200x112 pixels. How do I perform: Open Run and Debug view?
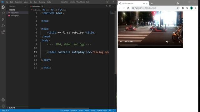(x=3, y=26)
